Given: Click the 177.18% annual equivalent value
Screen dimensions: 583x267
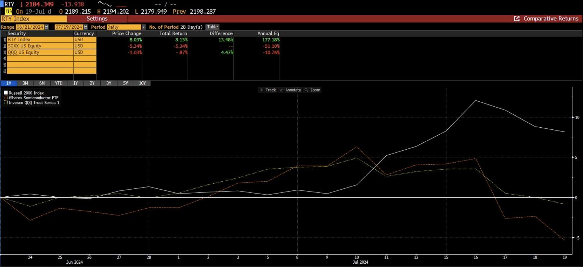Looking at the screenshot, I should pos(271,40).
